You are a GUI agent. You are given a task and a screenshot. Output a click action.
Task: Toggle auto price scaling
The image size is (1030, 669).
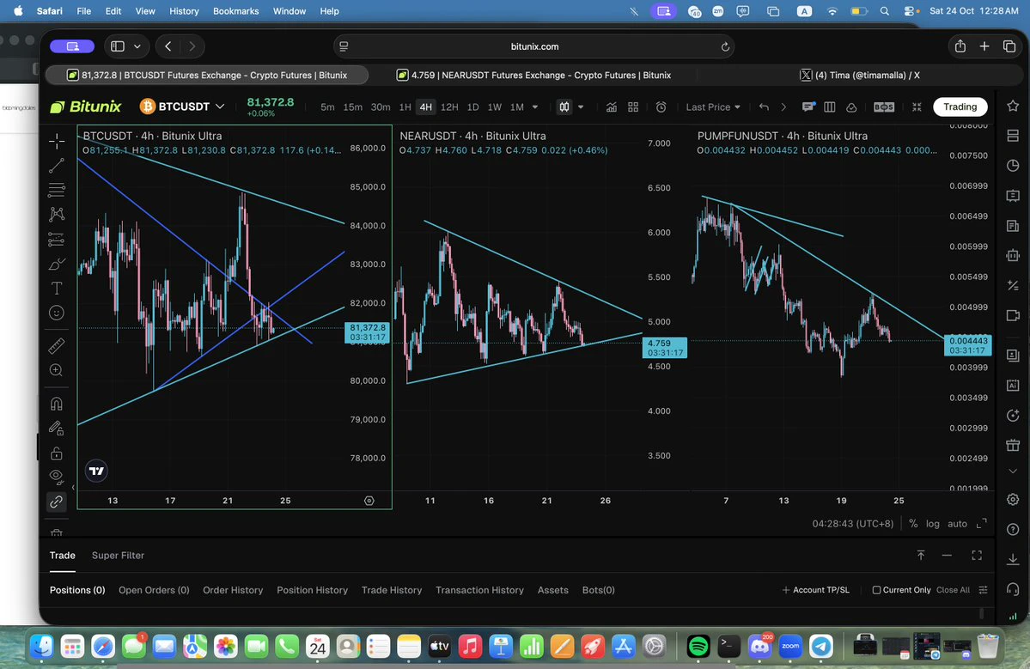pyautogui.click(x=957, y=524)
